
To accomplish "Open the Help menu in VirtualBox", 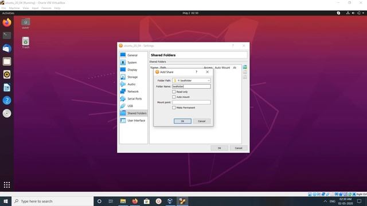I will coord(57,8).
